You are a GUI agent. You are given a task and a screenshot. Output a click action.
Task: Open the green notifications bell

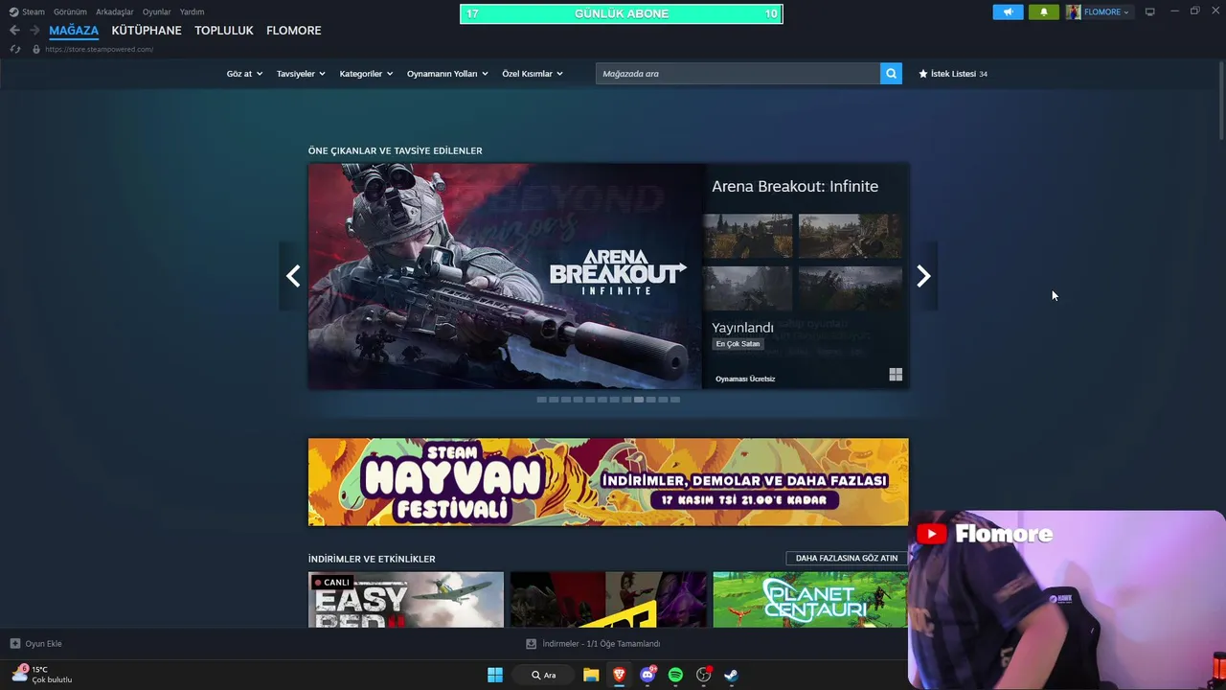click(1044, 11)
